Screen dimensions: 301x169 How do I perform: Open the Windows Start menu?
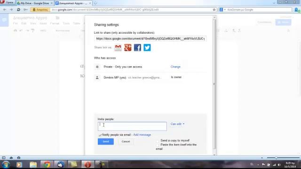[6, 165]
